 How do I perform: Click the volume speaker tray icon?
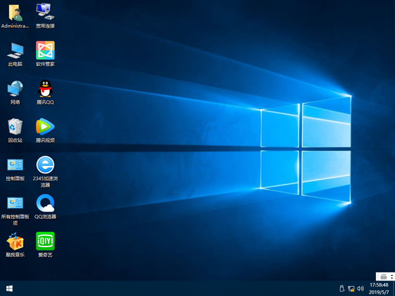(360, 289)
